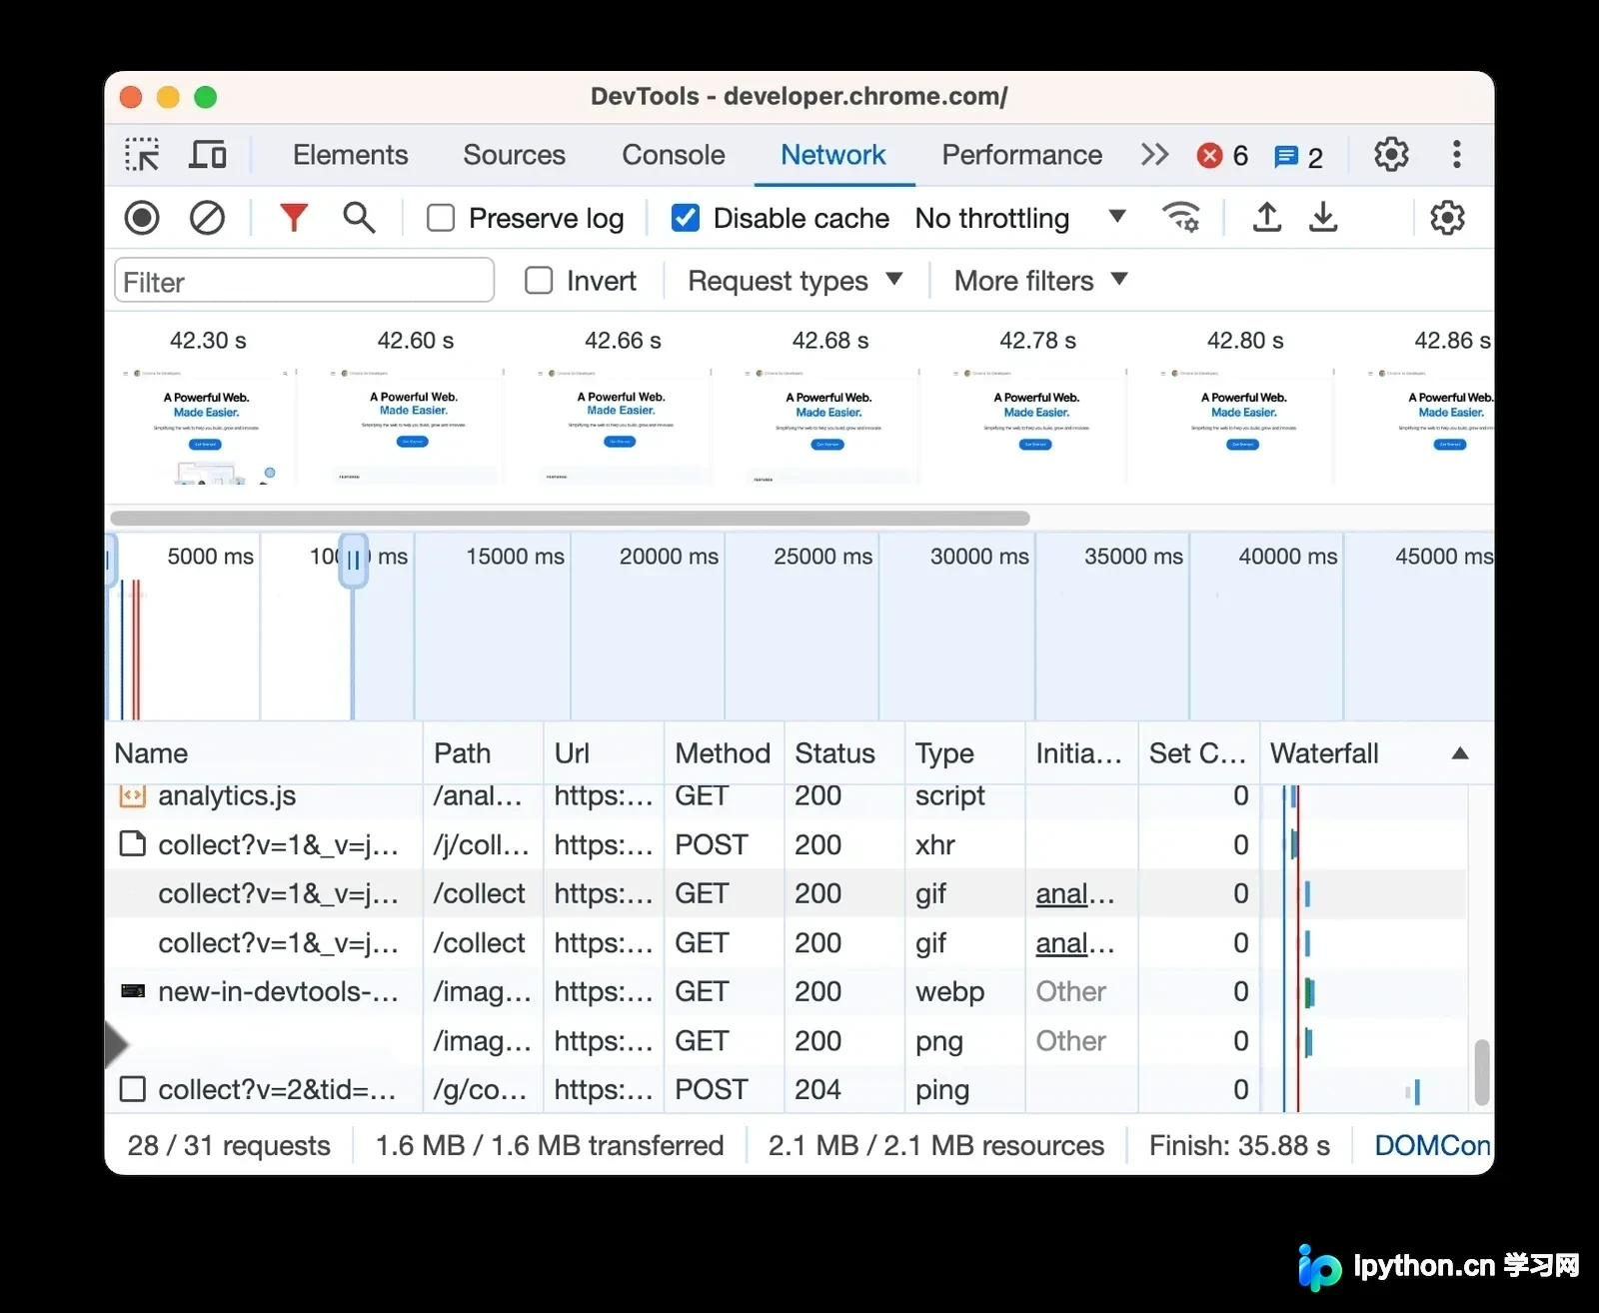1599x1313 pixels.
Task: Open Network panel settings gear
Action: 1447,217
